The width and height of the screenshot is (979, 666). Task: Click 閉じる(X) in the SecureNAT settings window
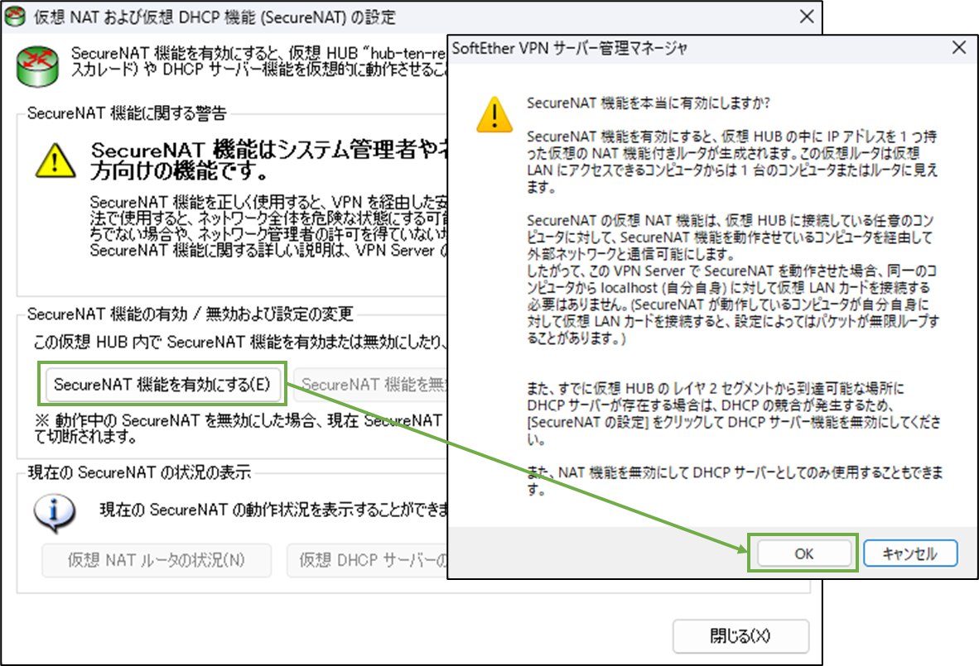coord(740,635)
